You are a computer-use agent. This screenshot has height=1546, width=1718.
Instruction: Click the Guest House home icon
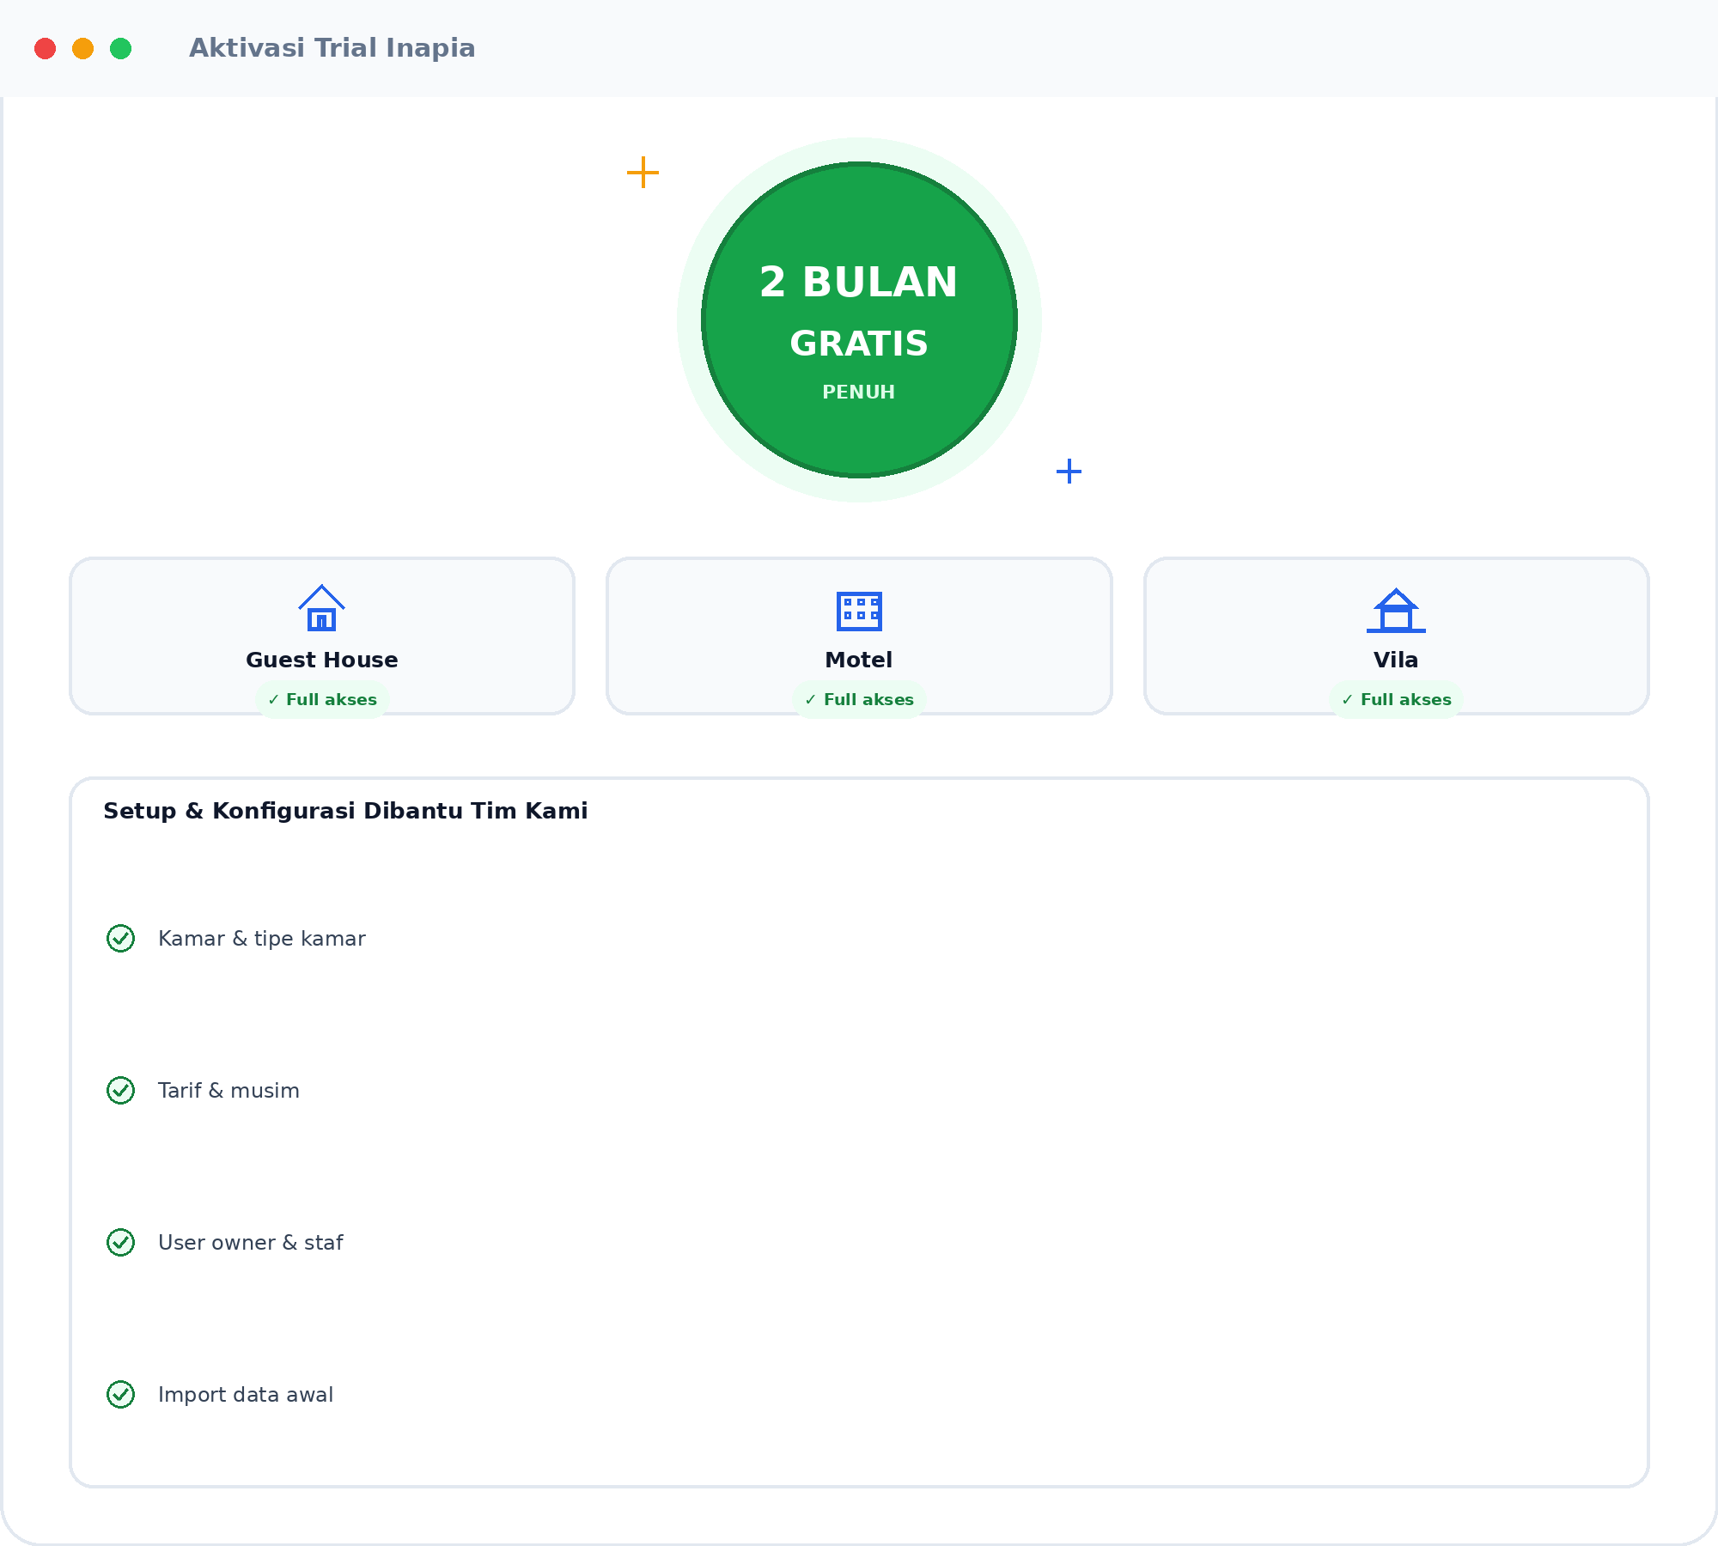point(321,608)
